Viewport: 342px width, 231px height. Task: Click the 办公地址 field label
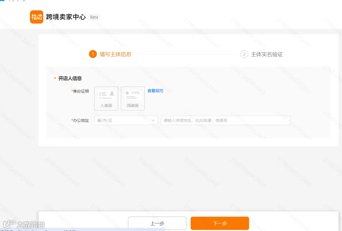click(80, 120)
